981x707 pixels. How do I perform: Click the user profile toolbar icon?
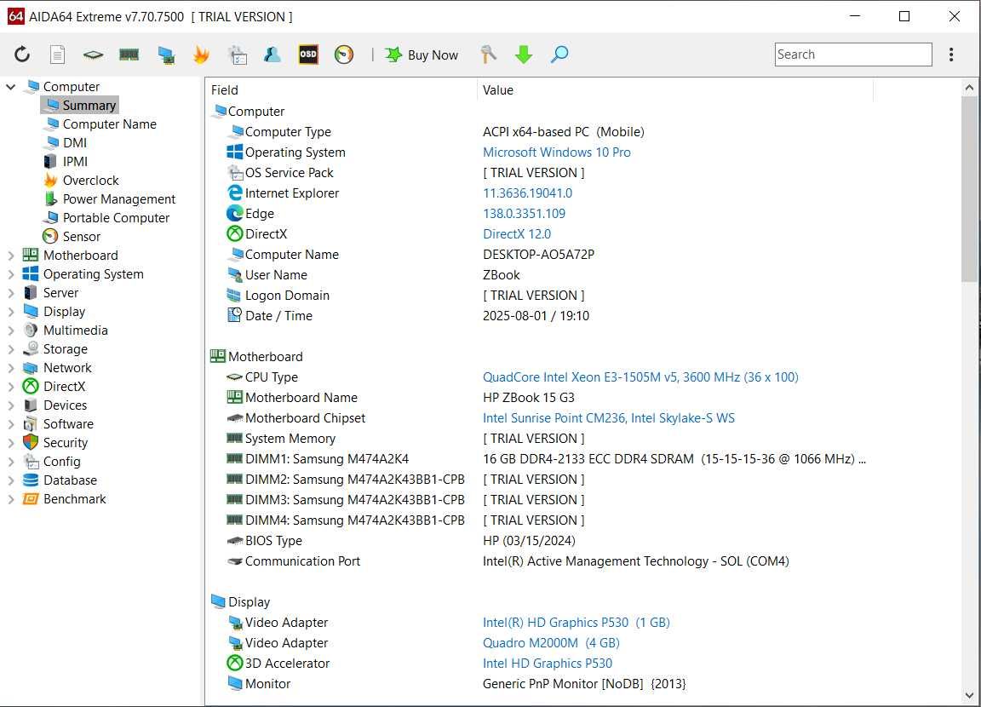coord(272,55)
